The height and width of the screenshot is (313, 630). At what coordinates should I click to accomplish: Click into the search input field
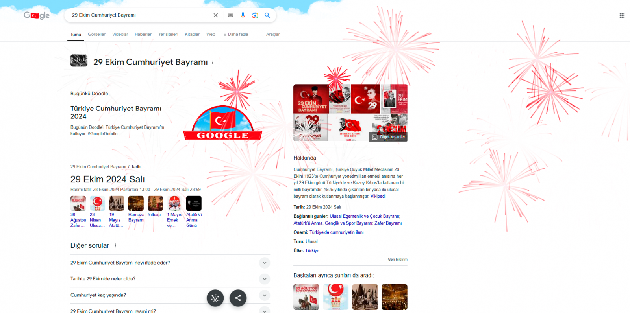point(138,15)
